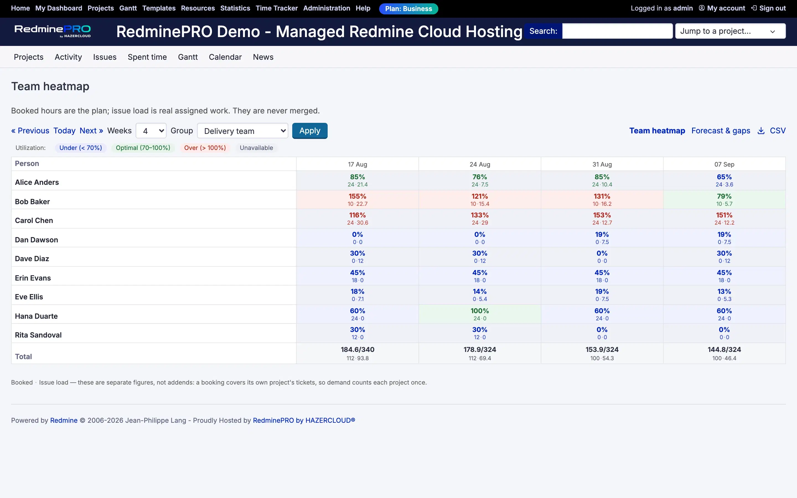797x498 pixels.
Task: Select the Dan Dawson row name
Action: [x=37, y=240]
